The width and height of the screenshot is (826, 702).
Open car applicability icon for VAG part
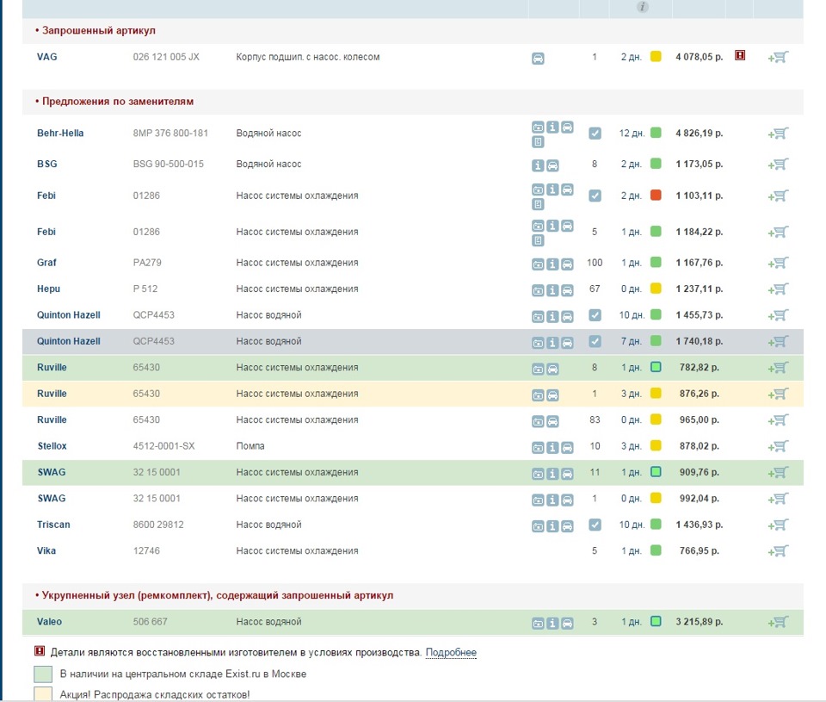[538, 59]
